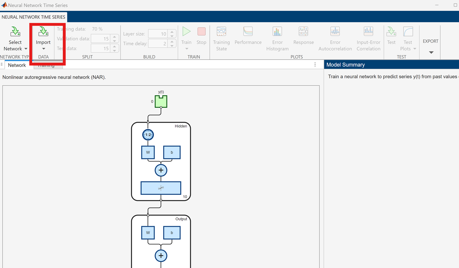
Task: Click the Select Network icon
Action: click(15, 32)
